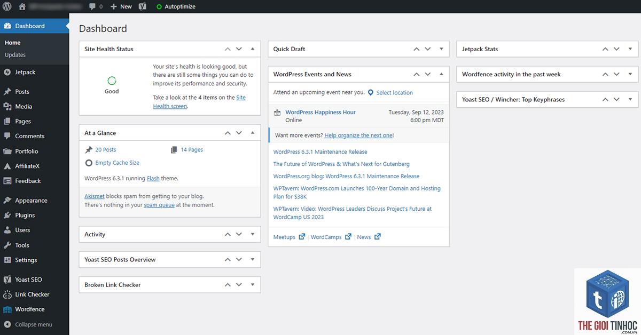Open the + New menu in admin bar
The width and height of the screenshot is (641, 335).
121,6
